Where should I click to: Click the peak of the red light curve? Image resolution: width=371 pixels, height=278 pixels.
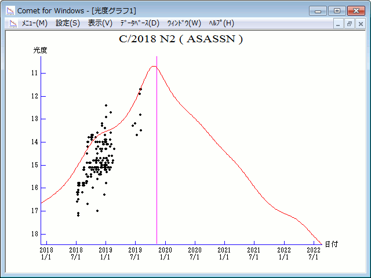coord(154,66)
